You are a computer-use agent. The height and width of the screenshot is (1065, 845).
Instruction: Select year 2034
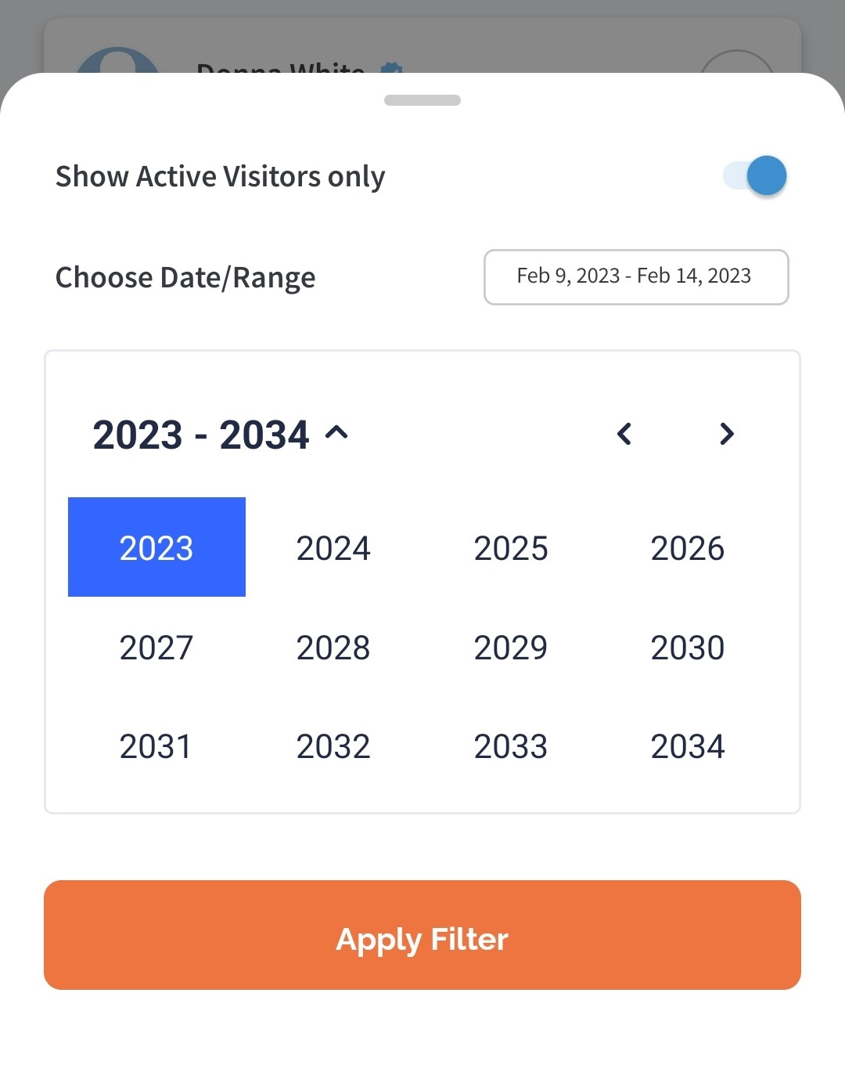(688, 746)
